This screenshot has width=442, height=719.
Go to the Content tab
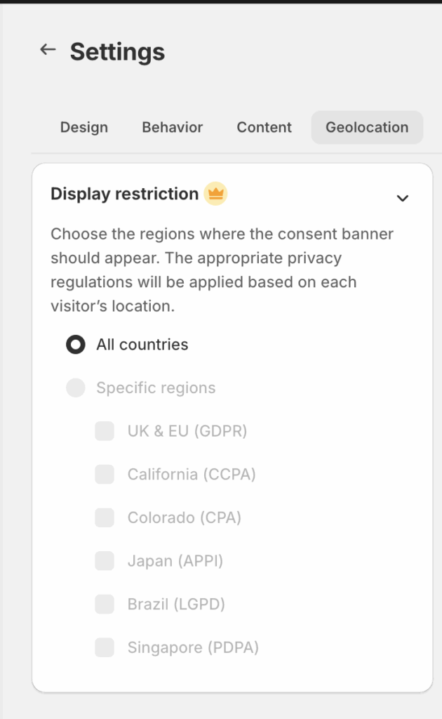pyautogui.click(x=264, y=127)
